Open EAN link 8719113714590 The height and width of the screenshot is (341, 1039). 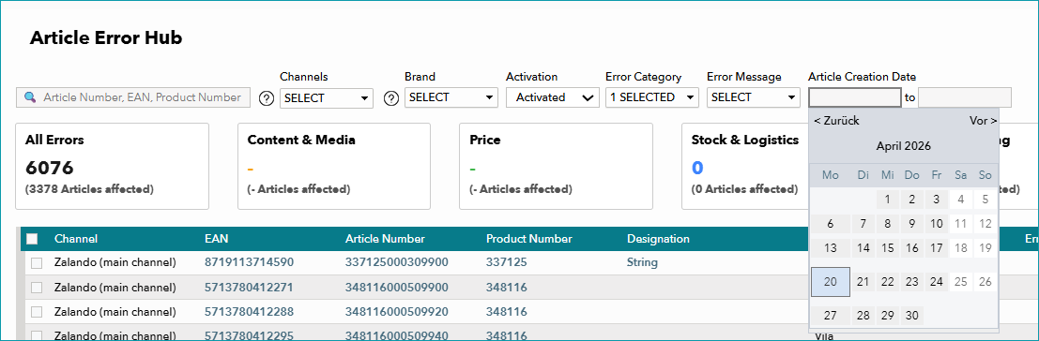point(249,262)
